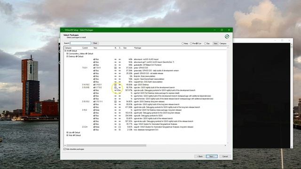The image size is (301, 169).
Task: Cycle Keep action icon for saga-ltr package
Action: click(94, 127)
